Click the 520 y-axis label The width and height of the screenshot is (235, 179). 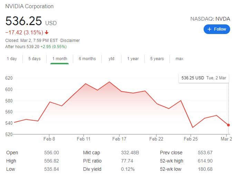(x=9, y=134)
